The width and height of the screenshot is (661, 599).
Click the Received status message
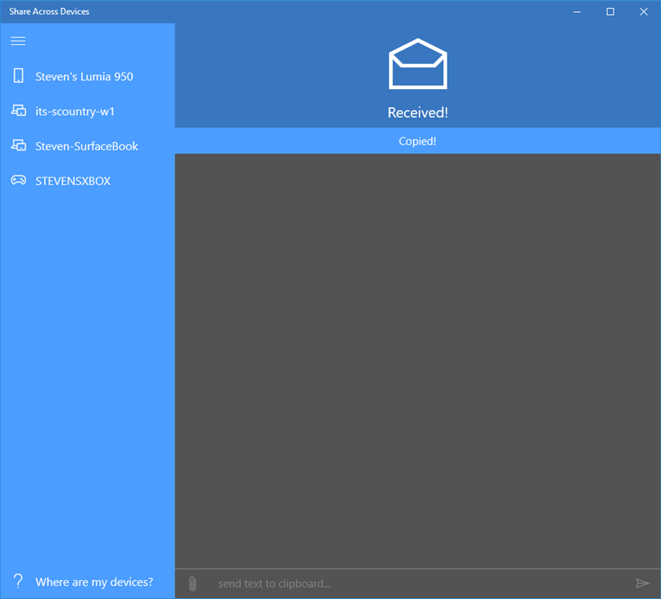(417, 112)
